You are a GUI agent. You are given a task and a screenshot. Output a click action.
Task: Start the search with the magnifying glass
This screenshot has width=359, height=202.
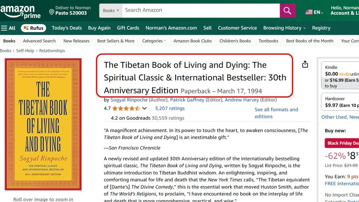[x=287, y=10]
